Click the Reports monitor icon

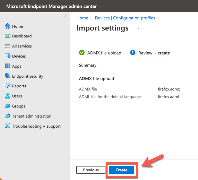pyautogui.click(x=8, y=86)
